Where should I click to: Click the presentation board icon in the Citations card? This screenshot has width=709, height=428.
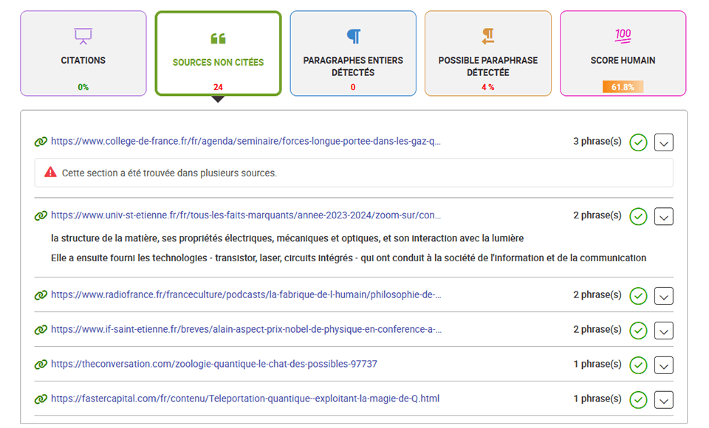(x=83, y=36)
